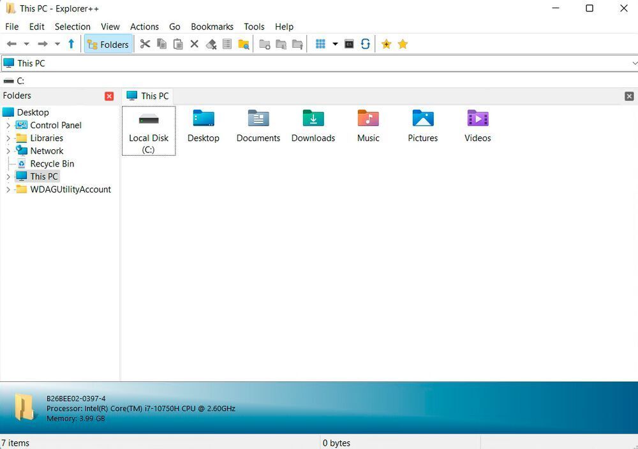Close the current tab with X
Image resolution: width=638 pixels, height=449 pixels.
629,96
